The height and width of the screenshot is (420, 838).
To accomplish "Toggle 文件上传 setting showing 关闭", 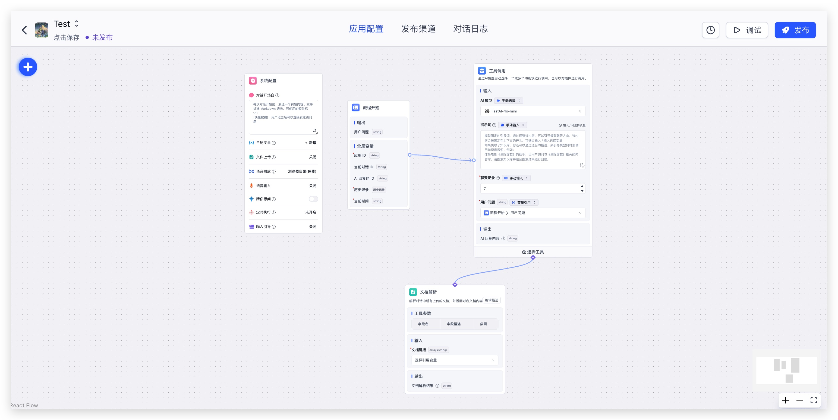I will point(312,157).
